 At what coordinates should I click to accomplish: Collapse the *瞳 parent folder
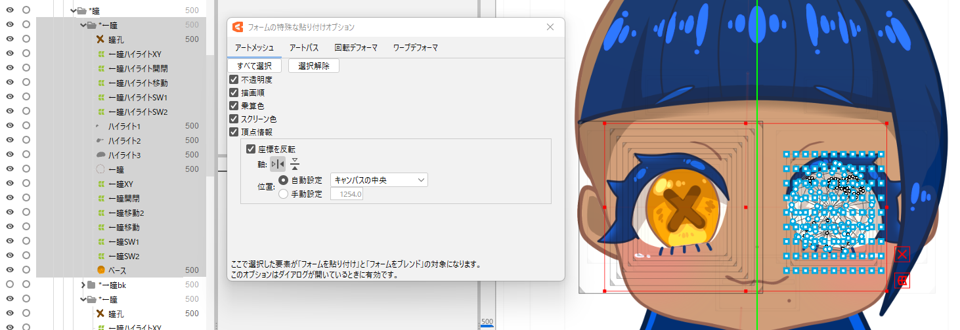pyautogui.click(x=72, y=10)
